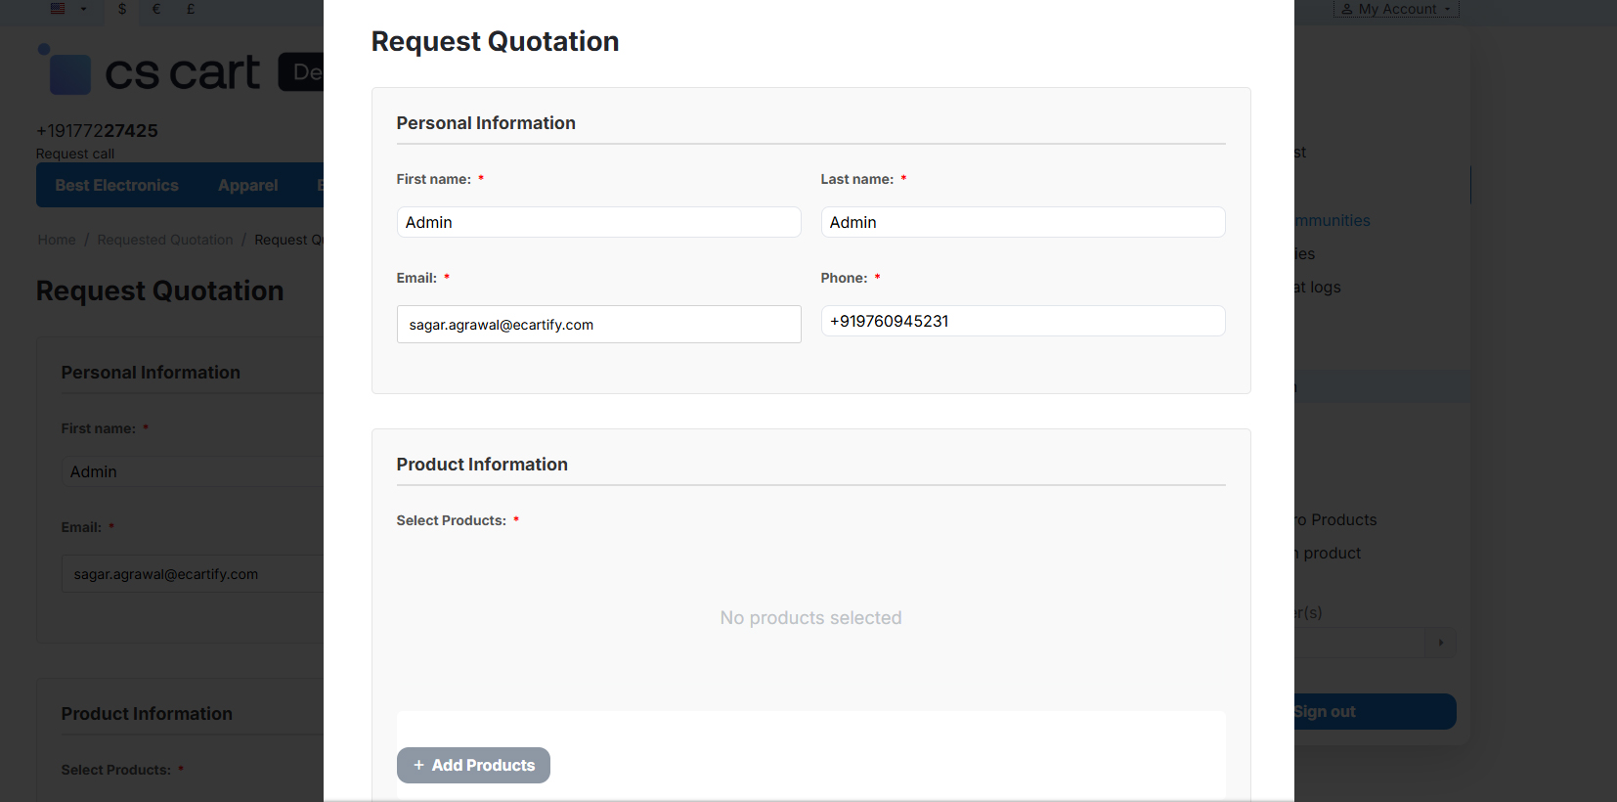Screen dimensions: 1617x802
Task: Click the Request call link
Action: [x=75, y=154]
